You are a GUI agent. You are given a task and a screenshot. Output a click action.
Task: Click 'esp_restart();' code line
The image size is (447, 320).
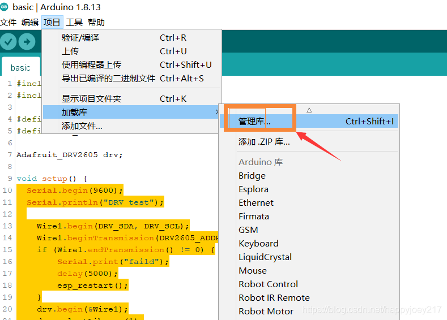[93, 286]
